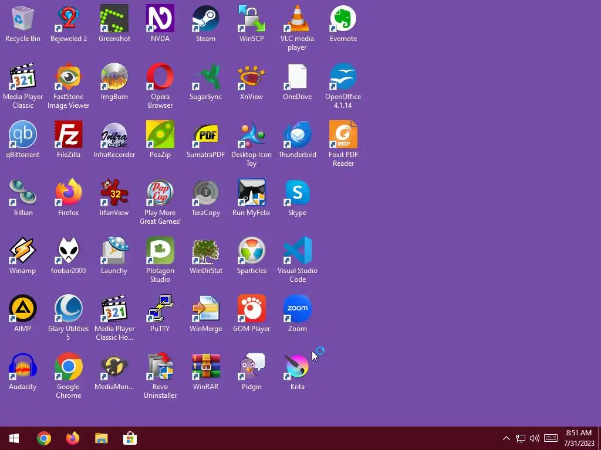Select Play More Great Games! icon
The width and height of the screenshot is (601, 450).
[x=160, y=192]
